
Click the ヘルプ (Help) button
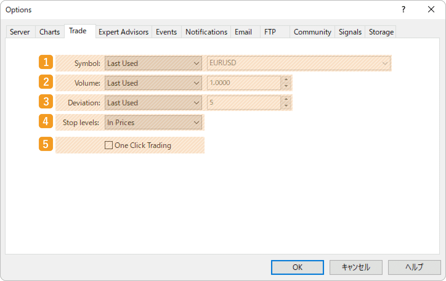click(x=414, y=267)
